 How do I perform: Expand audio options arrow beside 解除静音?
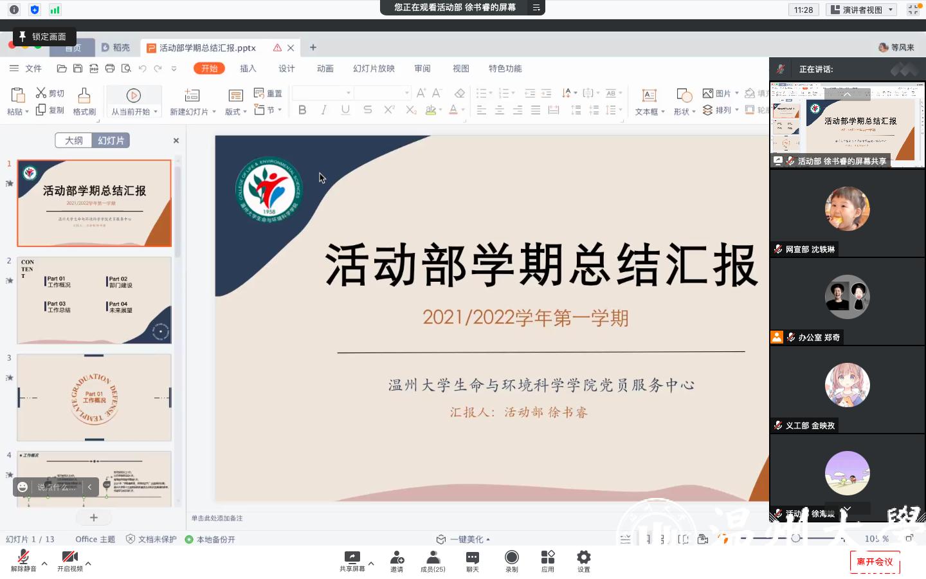[x=44, y=564]
